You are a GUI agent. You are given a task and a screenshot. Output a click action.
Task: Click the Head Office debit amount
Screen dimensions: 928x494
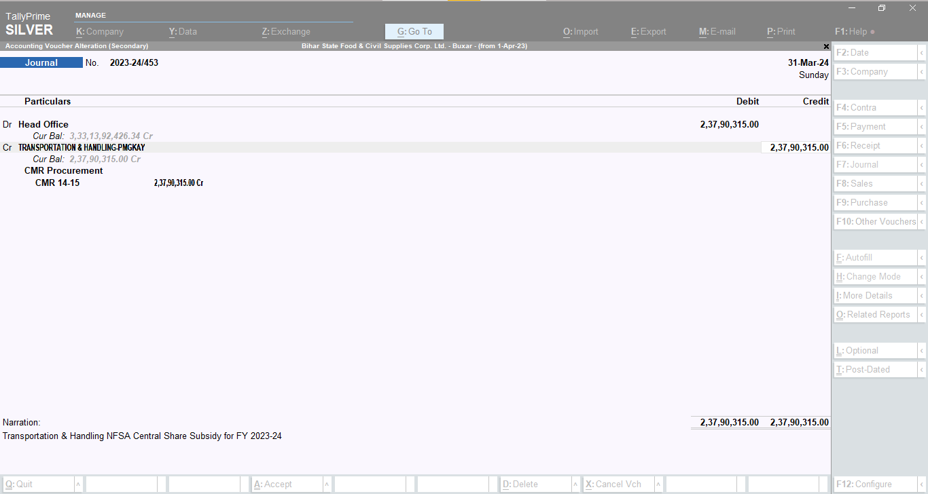[729, 124]
